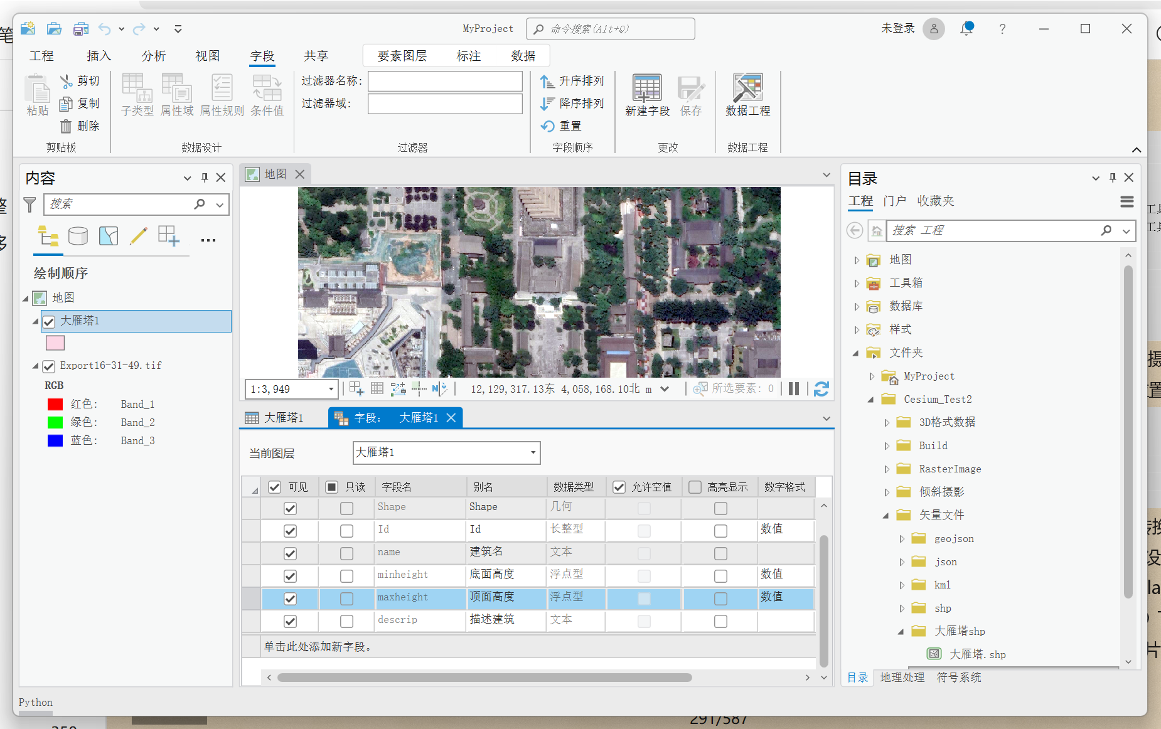This screenshot has height=729, width=1161.
Task: Open the 分析 ribbon tab
Action: click(x=154, y=56)
